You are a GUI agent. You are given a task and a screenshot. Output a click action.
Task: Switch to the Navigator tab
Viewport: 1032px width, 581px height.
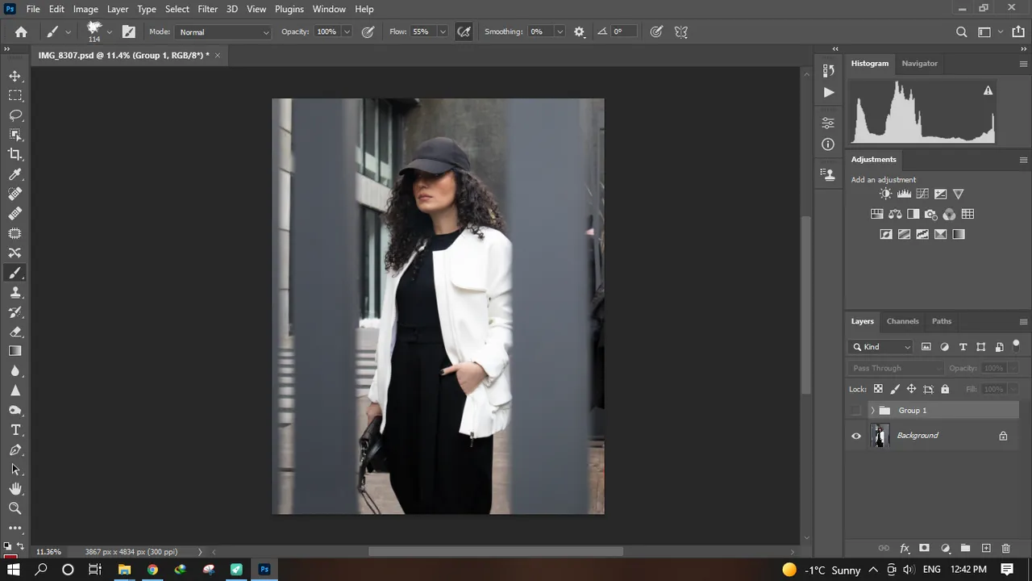[x=919, y=63]
